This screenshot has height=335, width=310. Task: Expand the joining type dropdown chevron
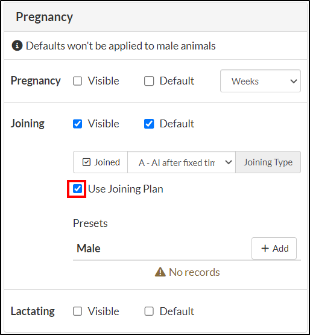click(229, 162)
